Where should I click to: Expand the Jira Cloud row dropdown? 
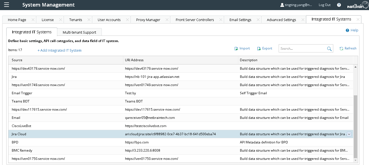[349, 134]
